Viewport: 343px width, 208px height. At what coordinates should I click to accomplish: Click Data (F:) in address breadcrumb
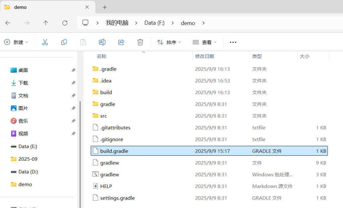click(154, 23)
